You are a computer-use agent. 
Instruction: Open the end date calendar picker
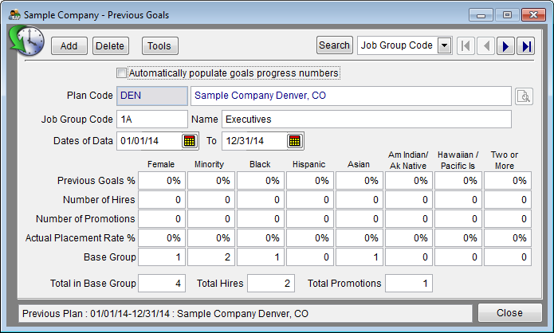tap(295, 141)
